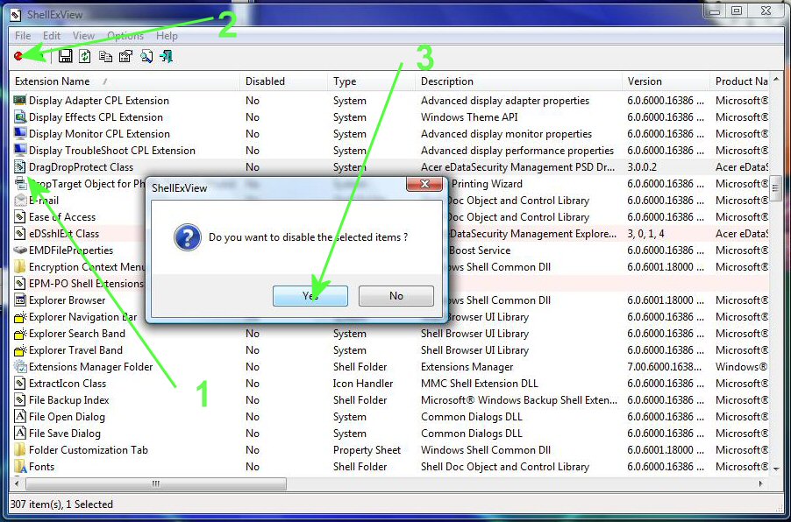791x522 pixels.
Task: Select the 'Extensions Manager' description cell
Action: click(467, 366)
